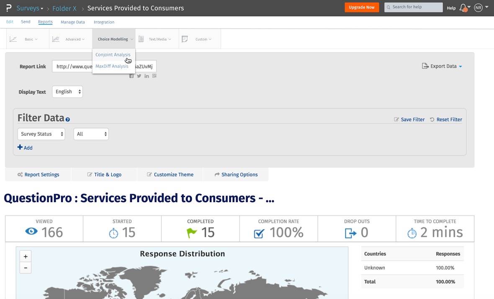Viewport: 494px width, 299px height.
Task: Open the All filter value dropdown
Action: point(91,134)
